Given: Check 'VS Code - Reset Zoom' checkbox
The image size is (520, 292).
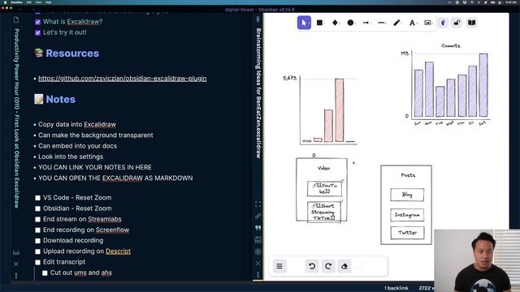Looking at the screenshot, I should point(38,198).
